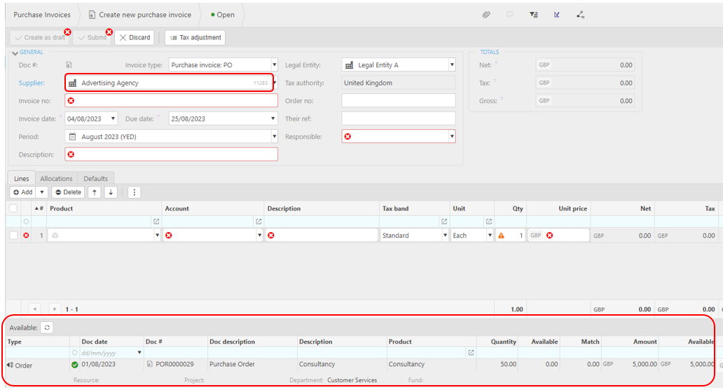Click the field filter icon in header
Image resolution: width=723 pixels, height=390 pixels.
tap(533, 15)
